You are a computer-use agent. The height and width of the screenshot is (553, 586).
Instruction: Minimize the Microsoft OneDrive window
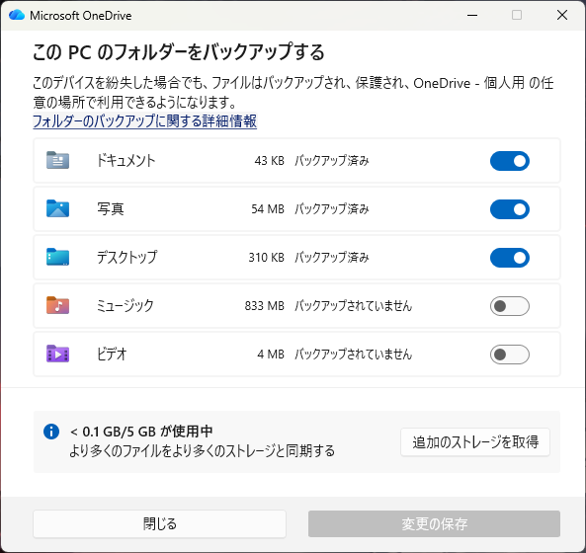[472, 16]
